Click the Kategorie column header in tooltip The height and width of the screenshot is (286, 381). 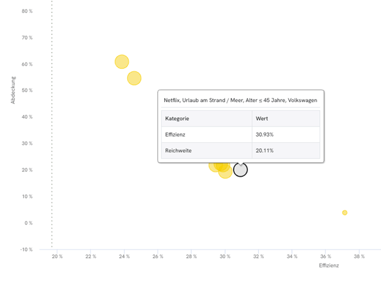[177, 119]
